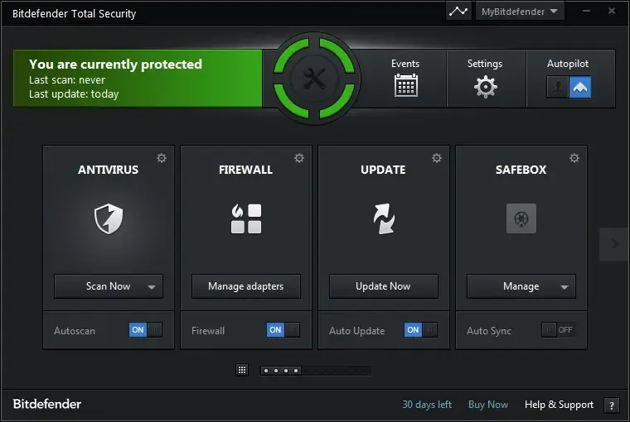Click the central tools wrench-and-screwdriver icon
Screen dimensions: 630x422
click(314, 79)
